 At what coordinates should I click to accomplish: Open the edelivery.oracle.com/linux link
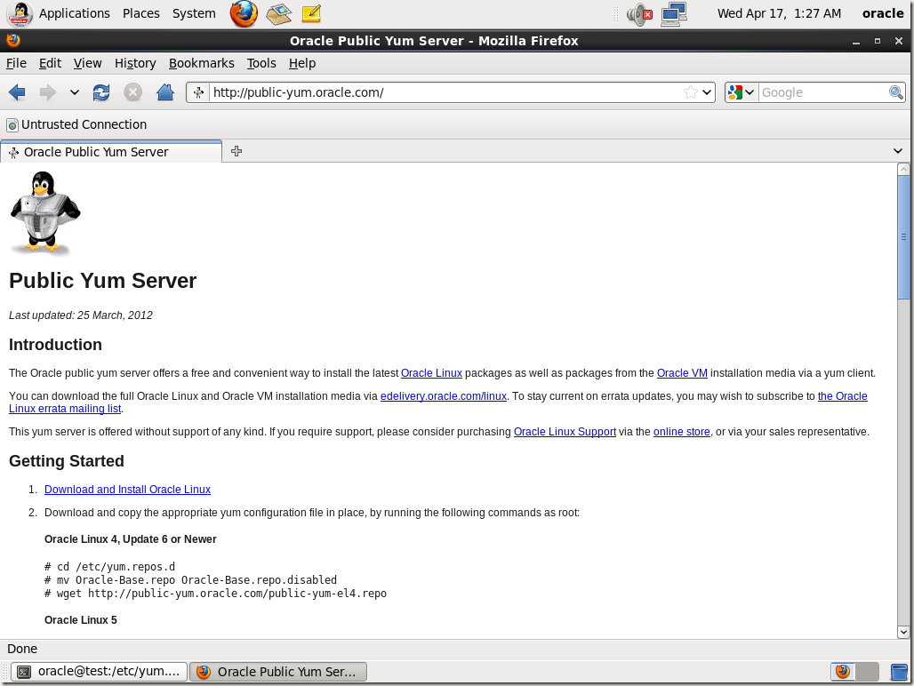pyautogui.click(x=444, y=396)
